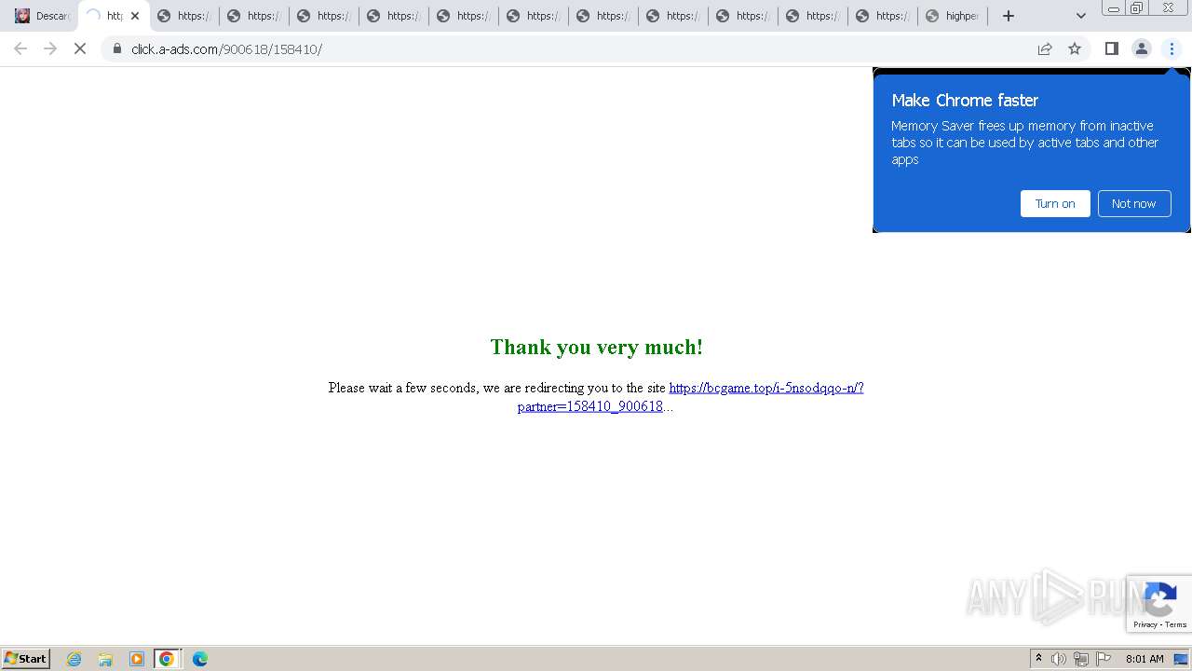Switch to the highper tab

pyautogui.click(x=953, y=16)
